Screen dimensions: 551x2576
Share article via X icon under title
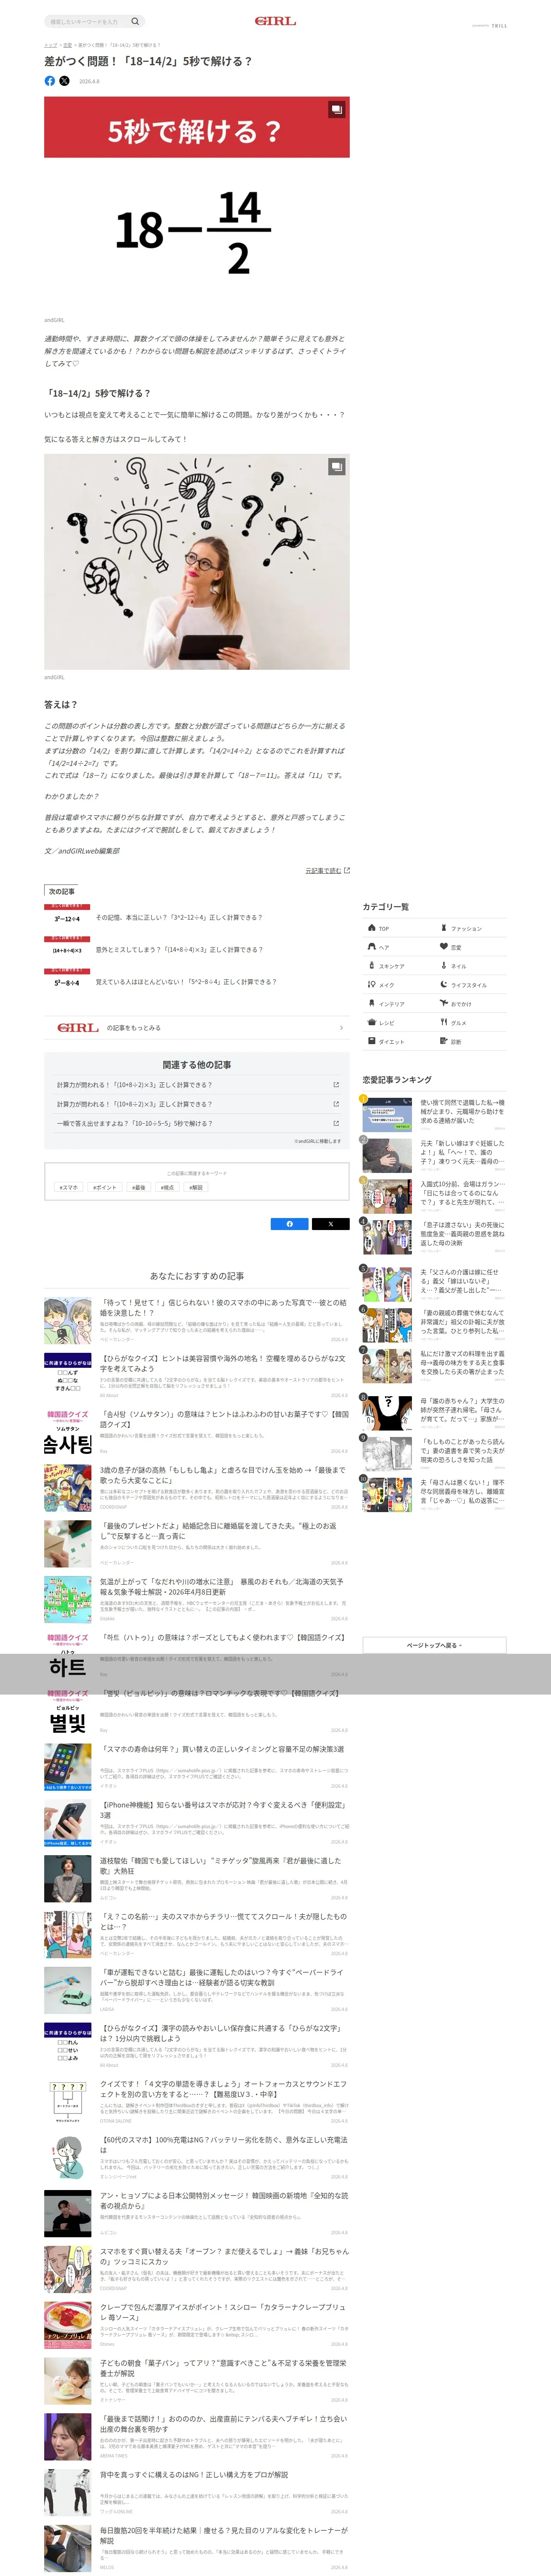[x=64, y=81]
